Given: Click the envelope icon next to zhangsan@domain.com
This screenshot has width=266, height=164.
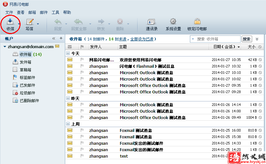Looking at the screenshot, I should (57, 46).
